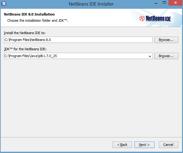Click the NetBeans install path field

pyautogui.click(x=78, y=40)
